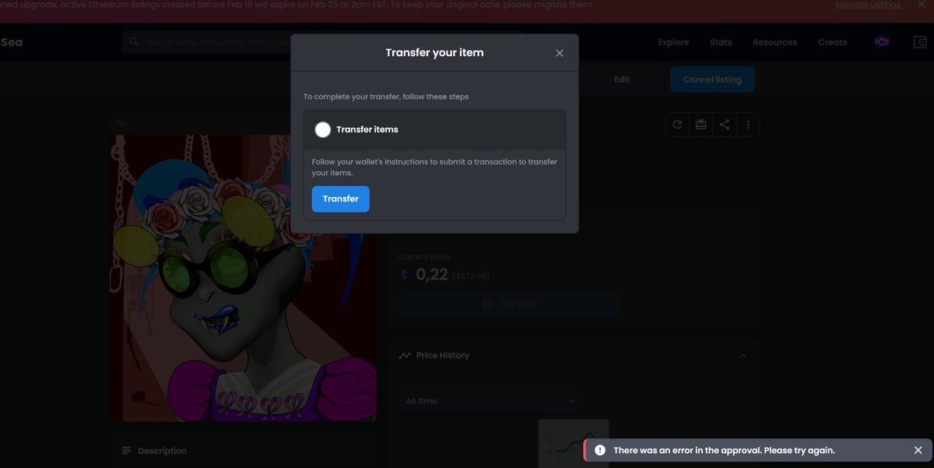
Task: Select the Transfer items step circle
Action: (323, 129)
